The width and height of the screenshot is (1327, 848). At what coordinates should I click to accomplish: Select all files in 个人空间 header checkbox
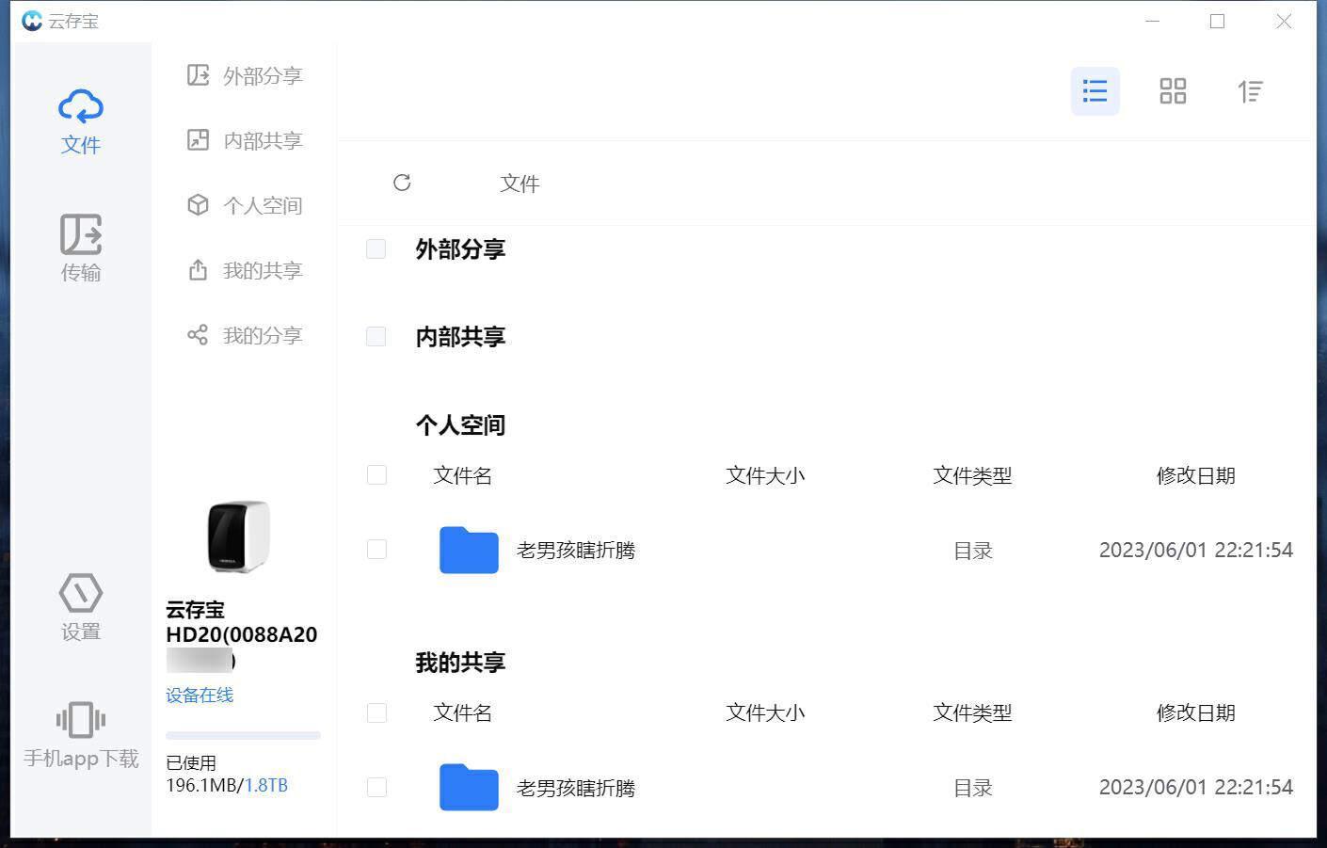(376, 475)
